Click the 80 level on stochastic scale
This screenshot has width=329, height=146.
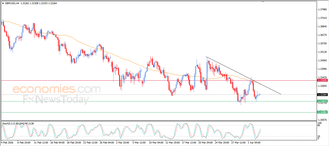click(319, 125)
